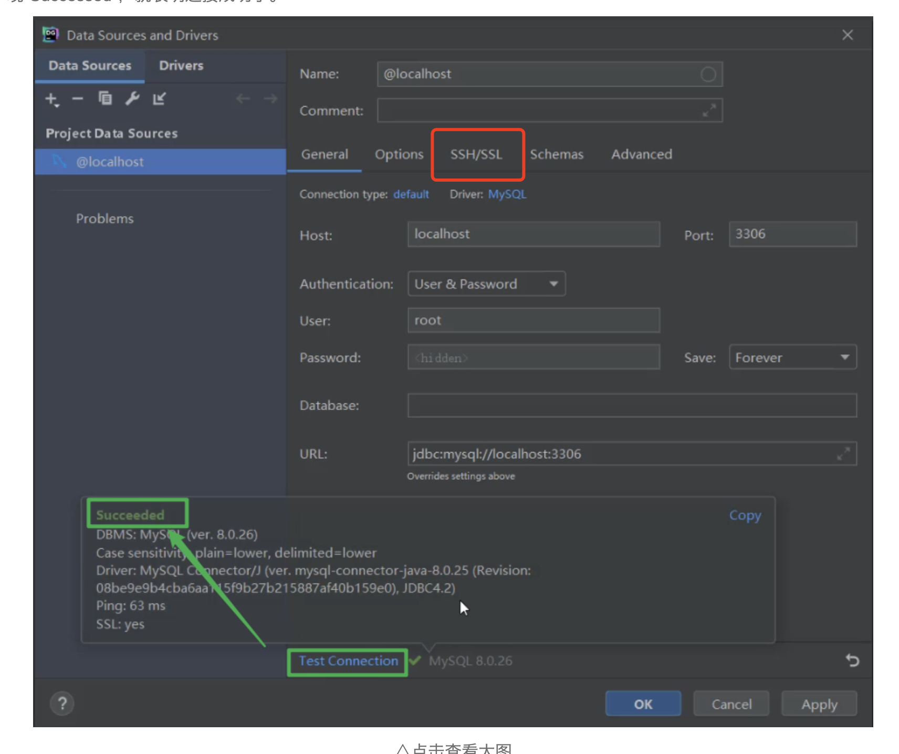This screenshot has width=899, height=754.
Task: Click the forward arrow in the sidebar toolbar
Action: [x=270, y=98]
